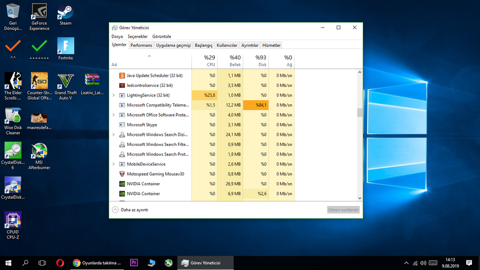480x270 pixels.
Task: Collapse details with Daha az ayrıntı
Action: [130, 210]
